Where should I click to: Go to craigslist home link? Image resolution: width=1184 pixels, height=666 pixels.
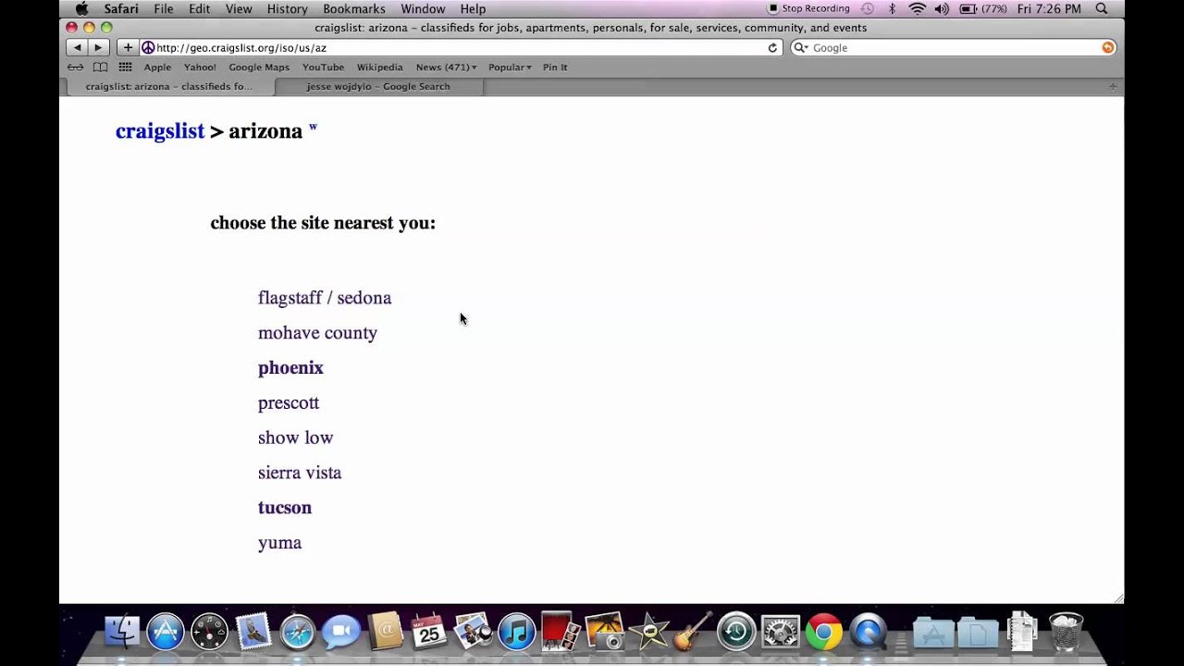pyautogui.click(x=160, y=131)
